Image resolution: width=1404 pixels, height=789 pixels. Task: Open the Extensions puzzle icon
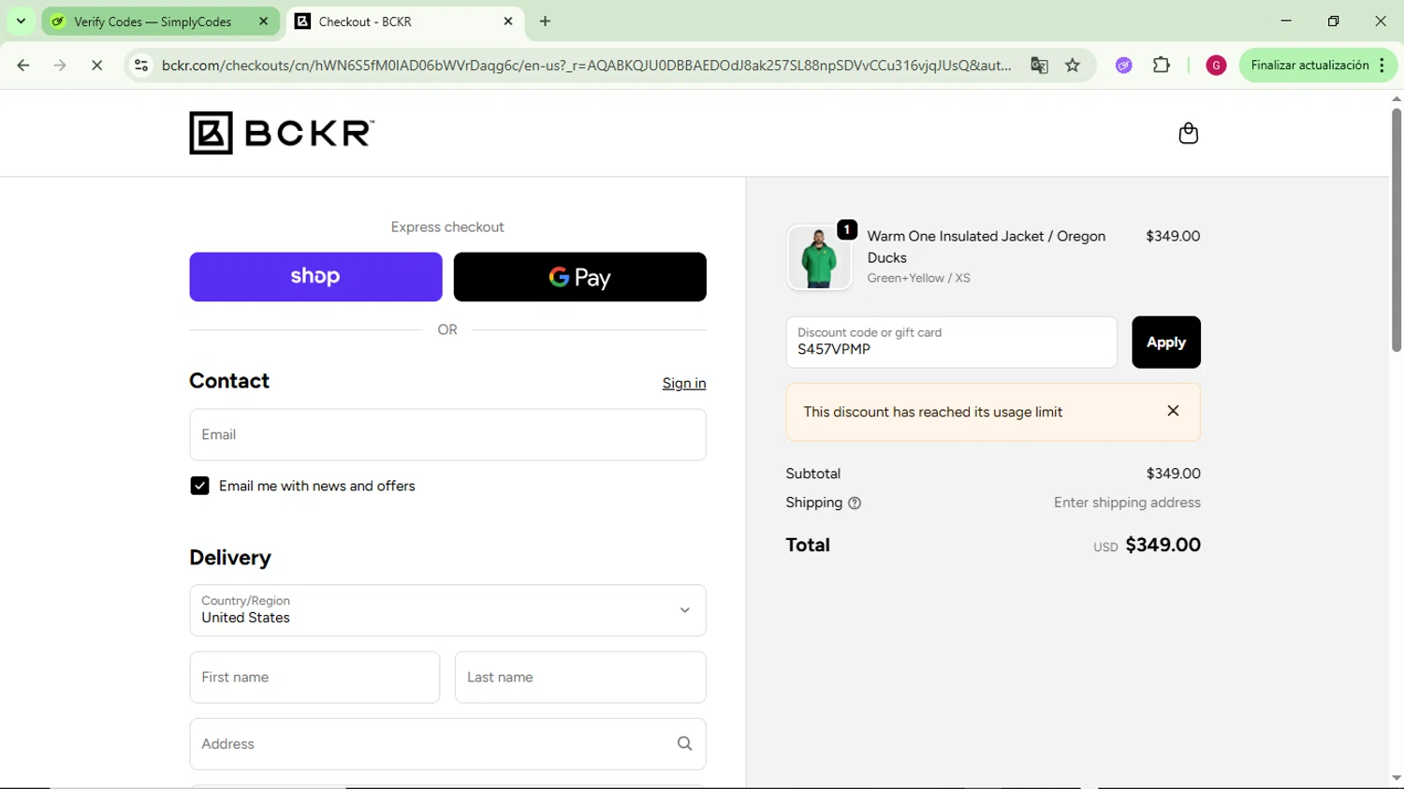[x=1162, y=66]
